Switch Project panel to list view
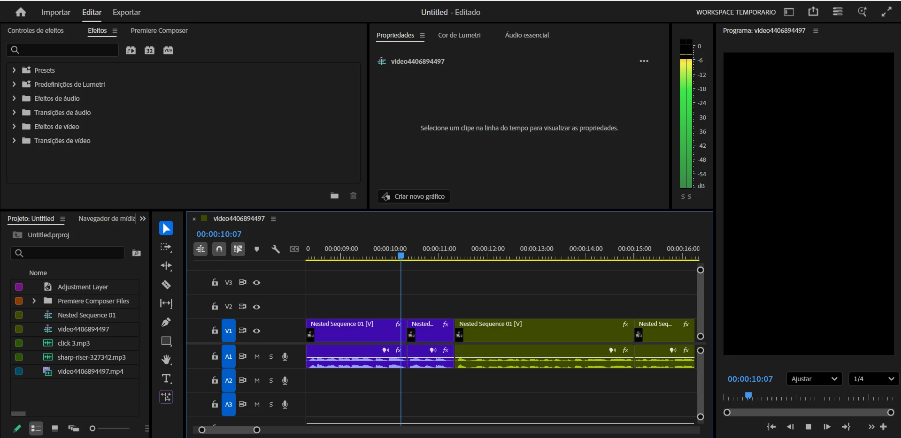Image resolution: width=901 pixels, height=438 pixels. [x=36, y=428]
